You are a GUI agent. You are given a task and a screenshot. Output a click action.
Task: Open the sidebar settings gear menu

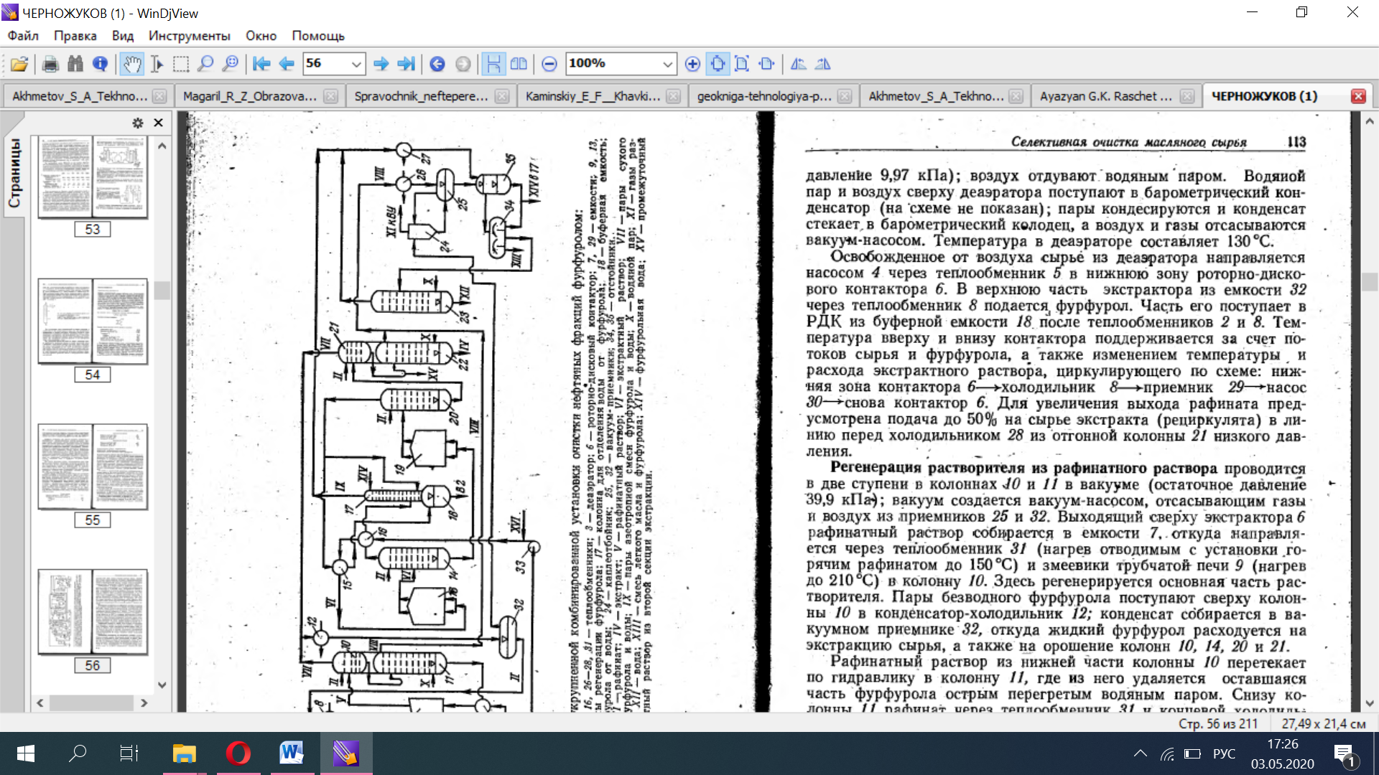click(138, 123)
